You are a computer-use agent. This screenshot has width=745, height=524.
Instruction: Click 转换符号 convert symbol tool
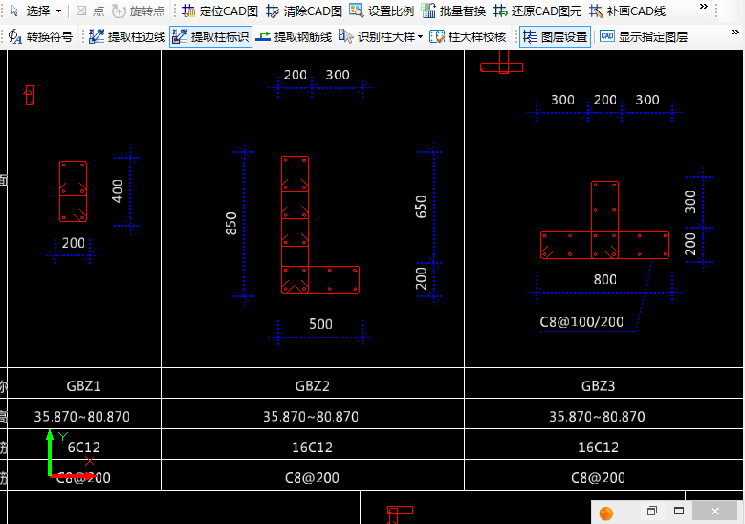(x=40, y=36)
